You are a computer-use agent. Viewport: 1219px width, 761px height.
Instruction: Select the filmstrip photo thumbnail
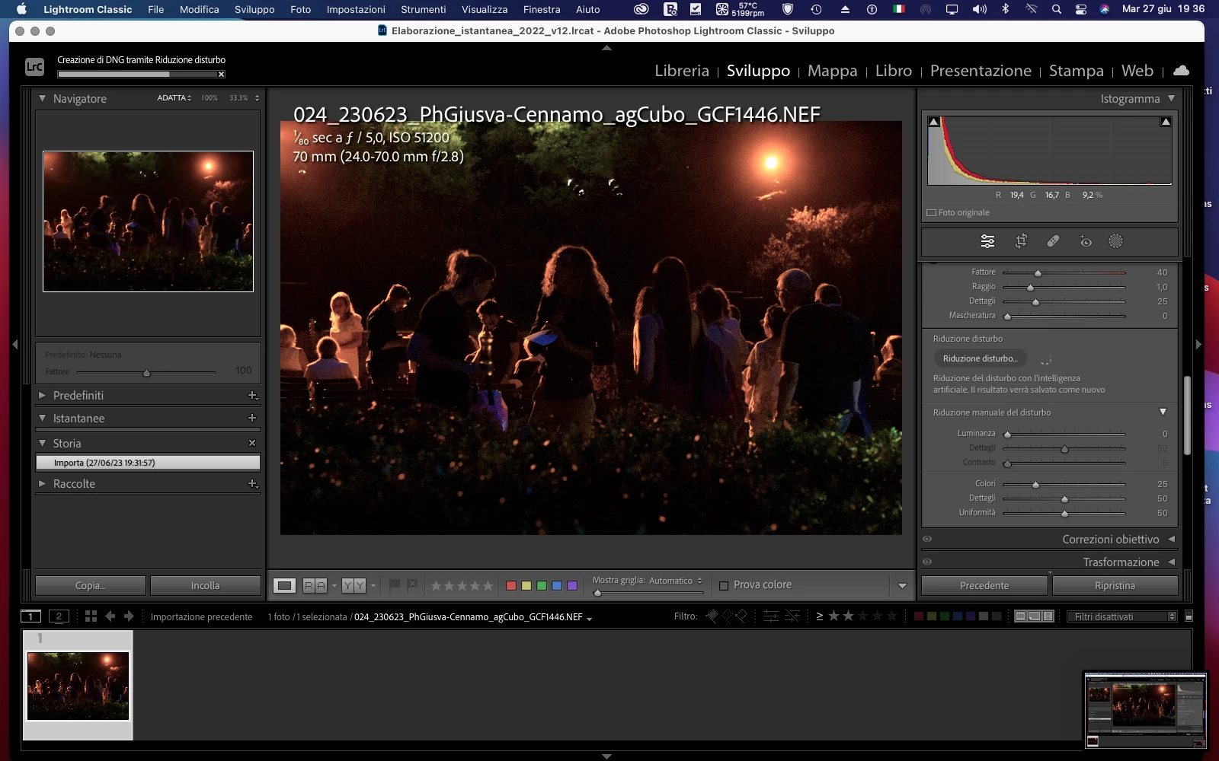click(78, 686)
